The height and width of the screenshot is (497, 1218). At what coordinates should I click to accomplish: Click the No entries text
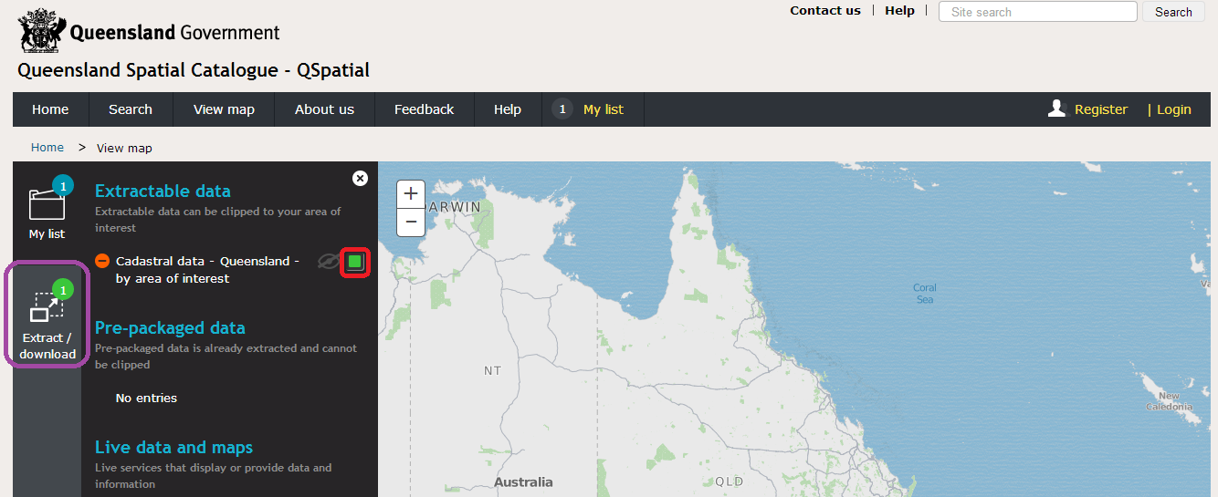point(146,398)
